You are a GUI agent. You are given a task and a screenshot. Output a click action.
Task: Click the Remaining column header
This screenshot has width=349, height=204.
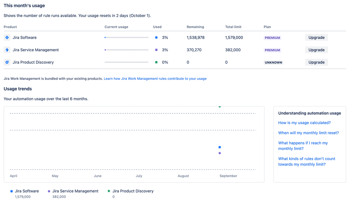(195, 27)
